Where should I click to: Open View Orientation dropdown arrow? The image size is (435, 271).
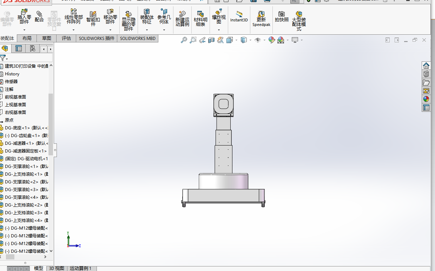pyautogui.click(x=236, y=40)
